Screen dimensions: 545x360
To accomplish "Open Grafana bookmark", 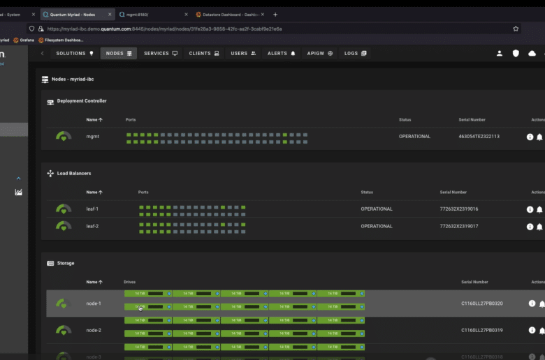I will click(x=24, y=40).
